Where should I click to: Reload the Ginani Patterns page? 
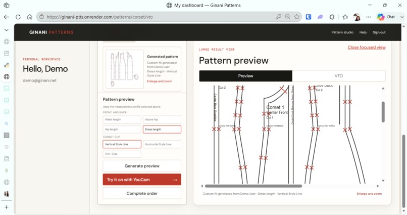pyautogui.click(x=18, y=17)
